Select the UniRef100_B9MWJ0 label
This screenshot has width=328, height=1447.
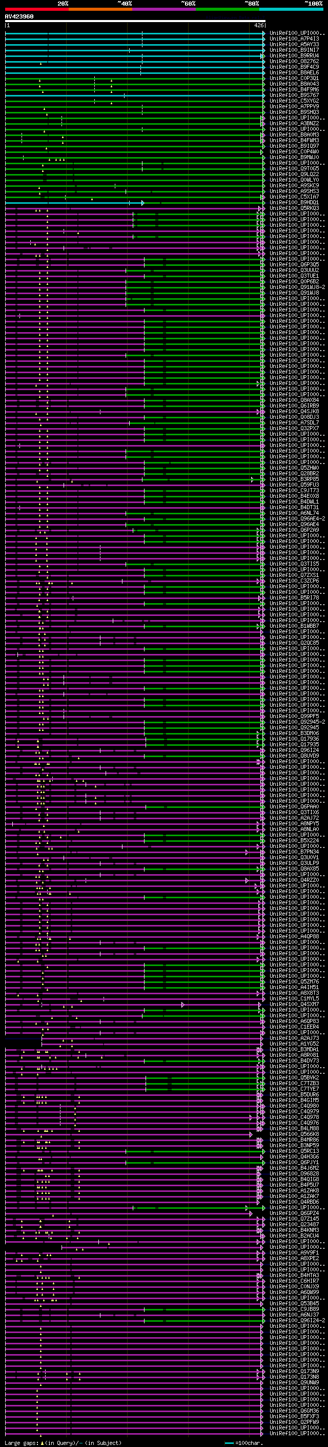[294, 157]
